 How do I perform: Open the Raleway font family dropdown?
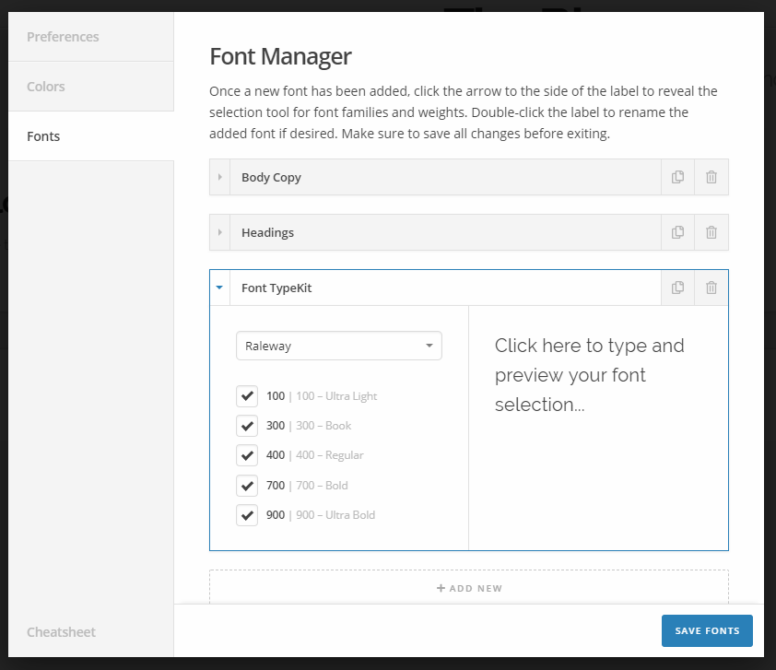[338, 347]
